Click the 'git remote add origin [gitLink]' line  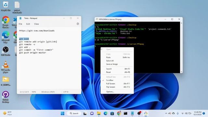click(38, 42)
